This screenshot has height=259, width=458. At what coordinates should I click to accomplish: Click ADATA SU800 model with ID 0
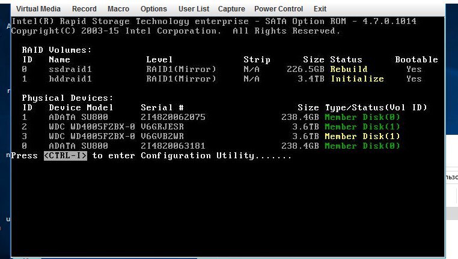[78, 146]
